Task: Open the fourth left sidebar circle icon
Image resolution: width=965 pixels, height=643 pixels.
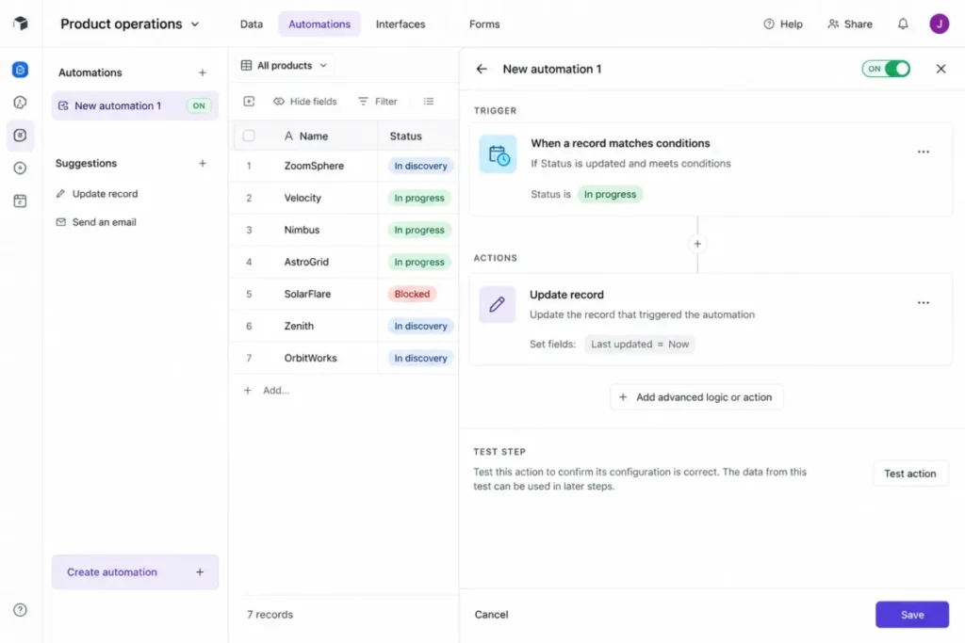Action: 21,168
